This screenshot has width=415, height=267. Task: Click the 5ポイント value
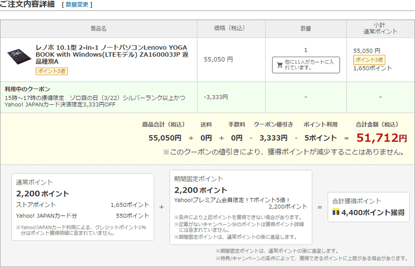320,138
